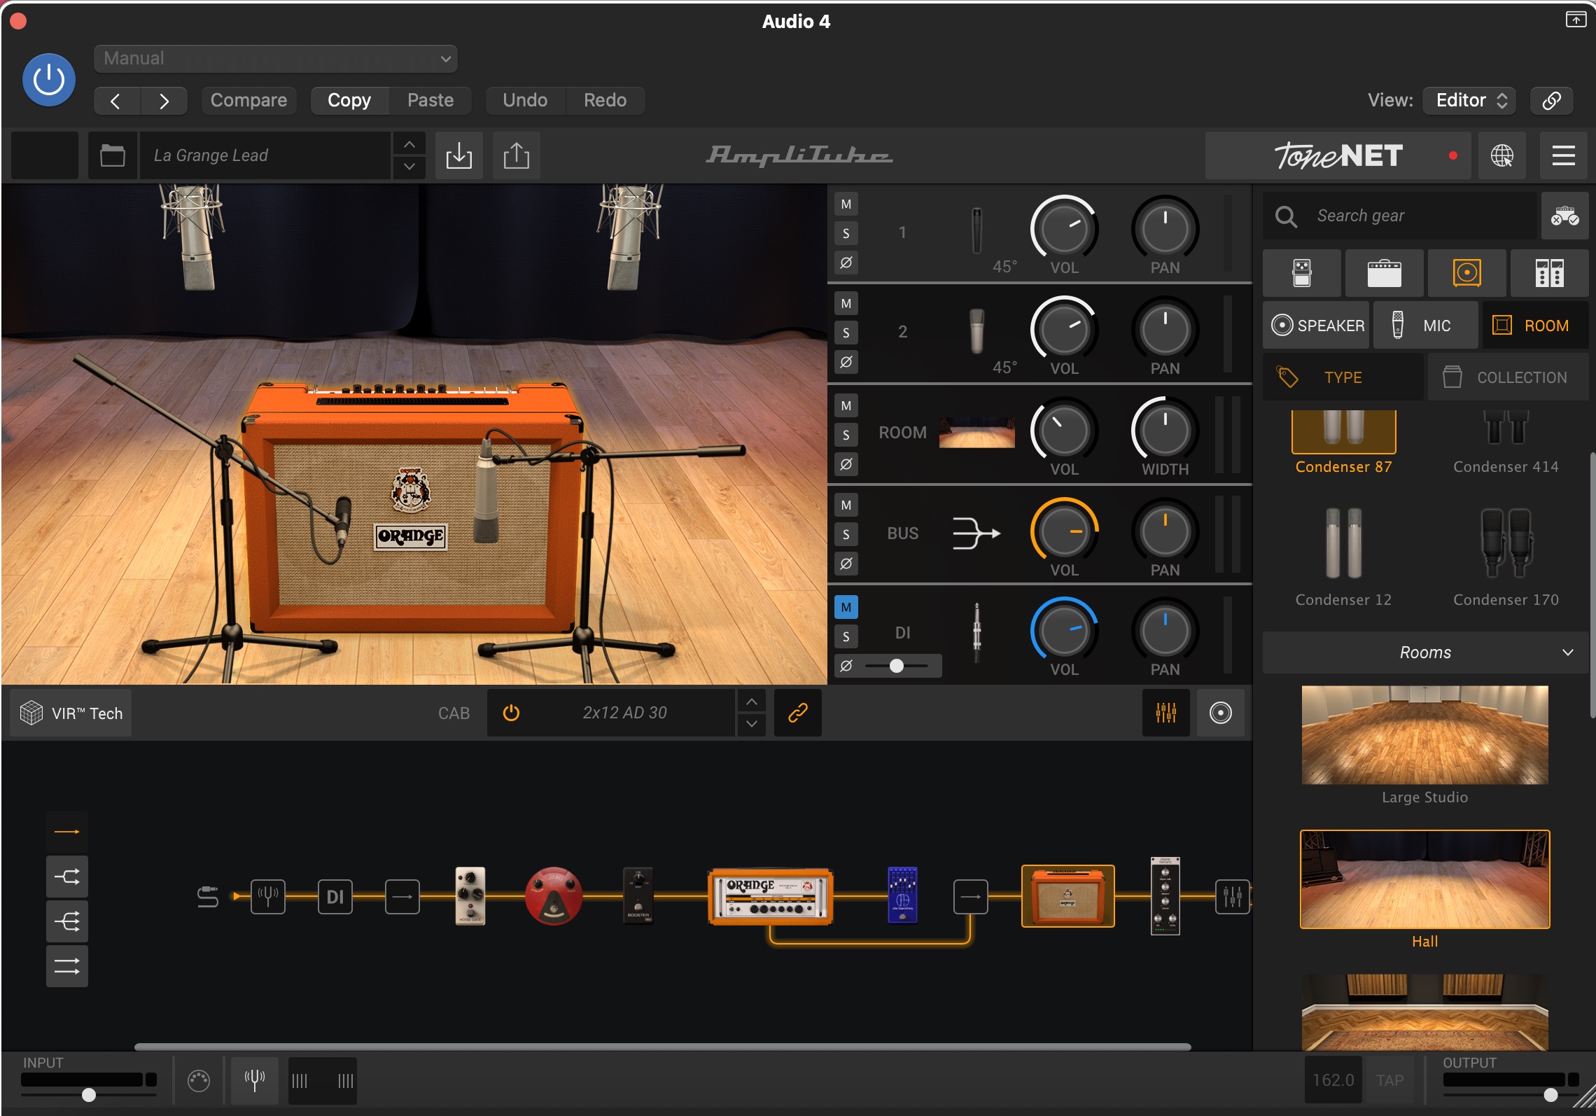This screenshot has width=1596, height=1116.
Task: Open the tuner in bottom bar
Action: click(x=254, y=1080)
